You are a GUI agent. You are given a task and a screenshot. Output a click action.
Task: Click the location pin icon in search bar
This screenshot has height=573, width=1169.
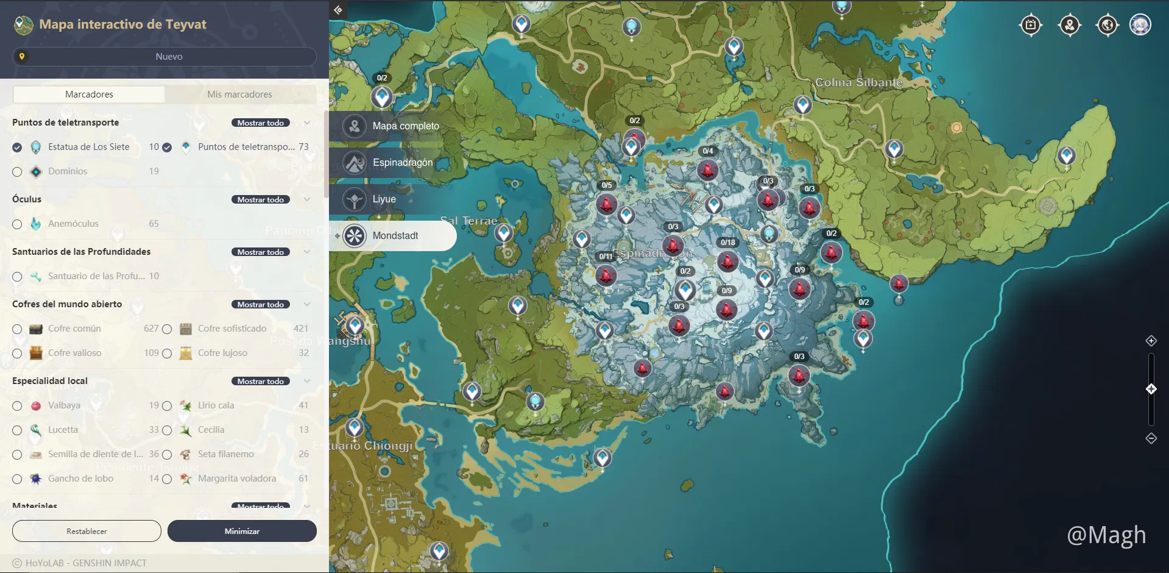(23, 56)
